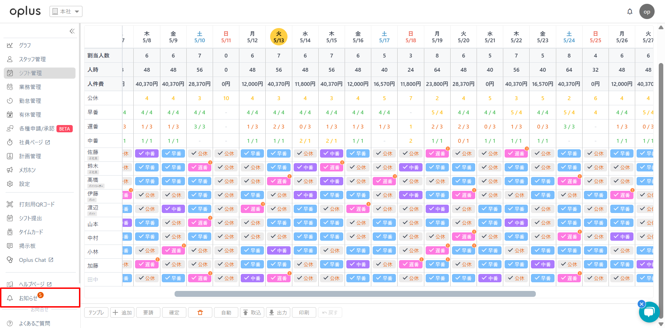Click the red trash delete button

click(200, 312)
